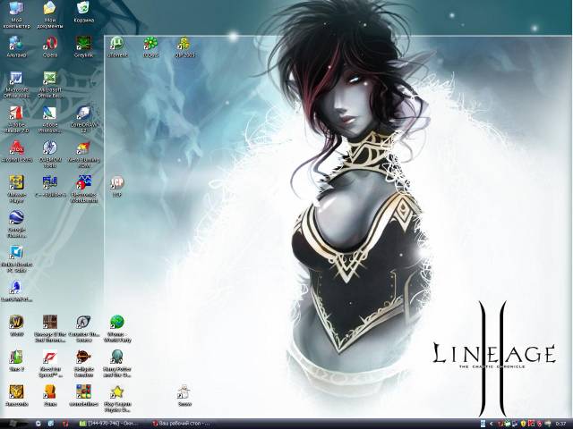Open the colored balls lines game shortcut
The height and width of the screenshot is (429, 573).
pos(83,391)
